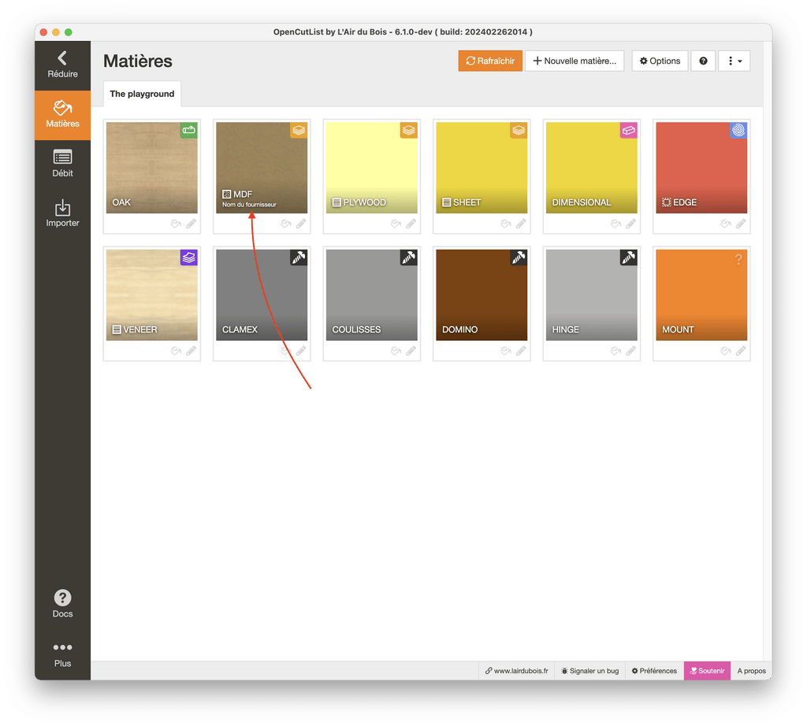Click the pink Soutenir button
The height and width of the screenshot is (726, 807).
[707, 670]
